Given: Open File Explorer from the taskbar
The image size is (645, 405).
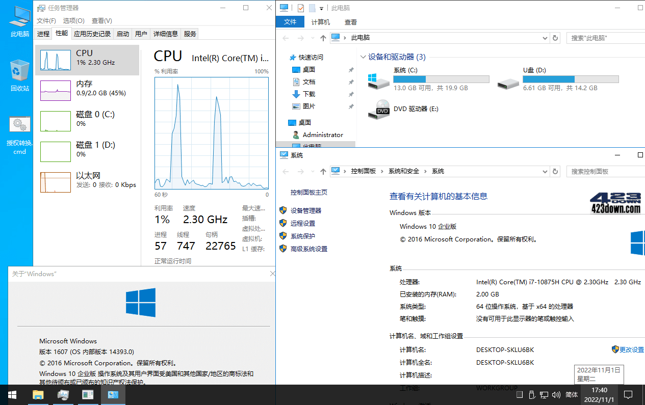Looking at the screenshot, I should [38, 395].
